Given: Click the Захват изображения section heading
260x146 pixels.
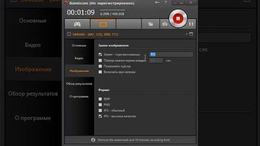Looking at the screenshot, I should click(x=113, y=45).
